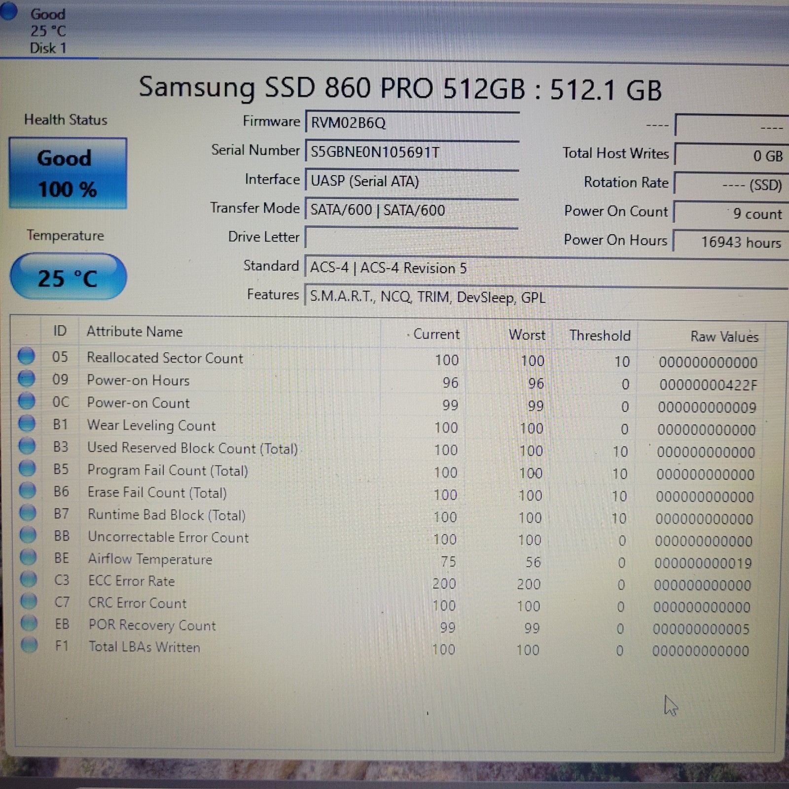
Task: Click the Interface field UASP (Serial ATA)
Action: (412, 181)
